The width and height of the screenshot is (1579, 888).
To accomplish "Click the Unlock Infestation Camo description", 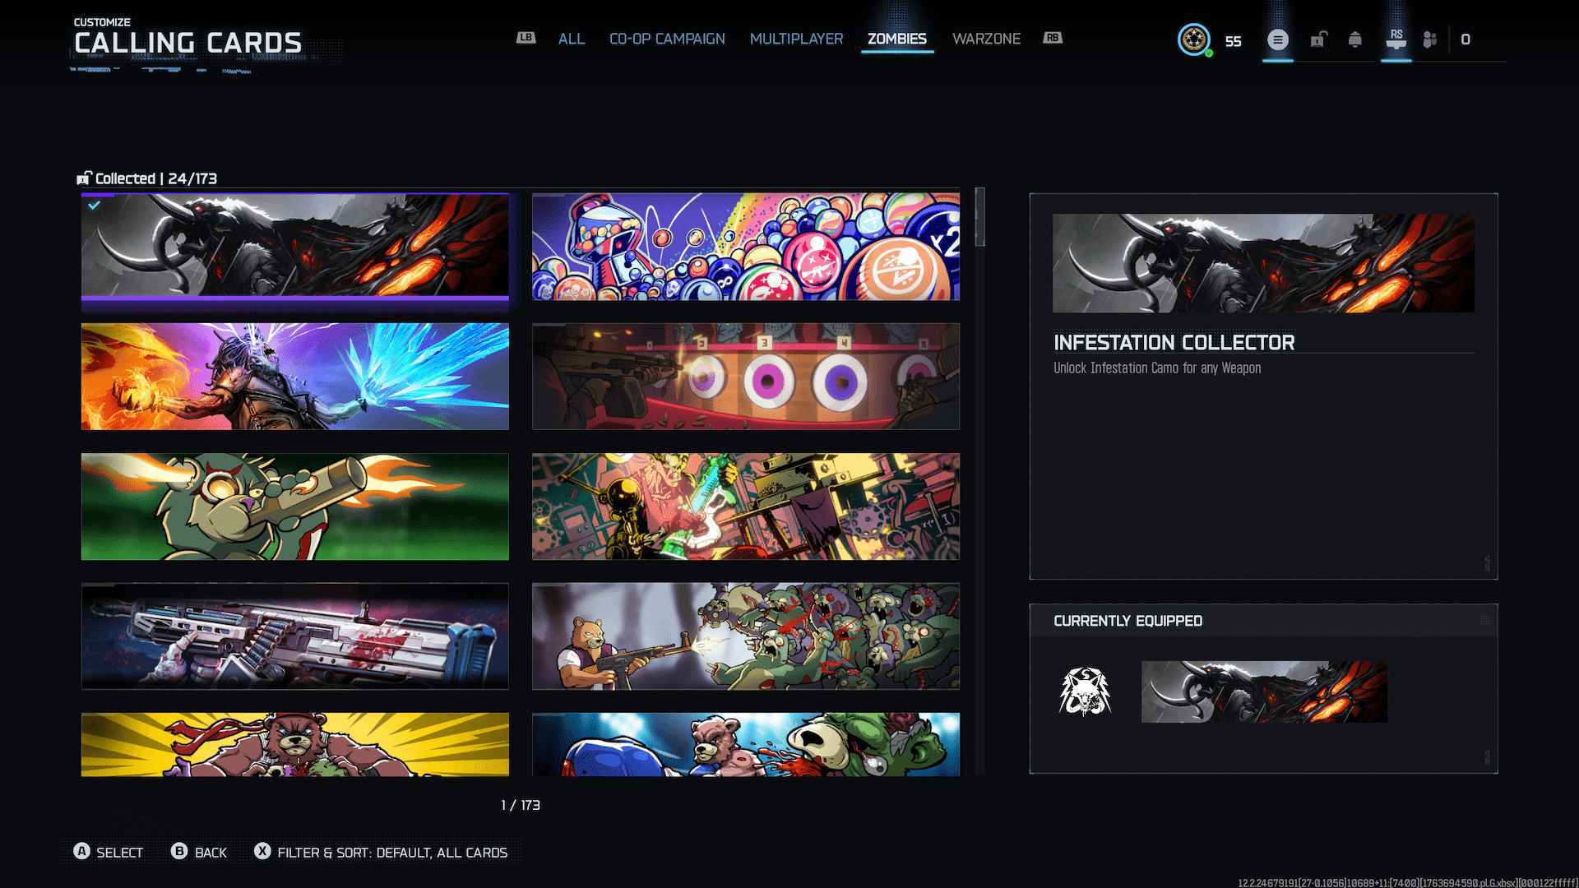I will 1157,368.
